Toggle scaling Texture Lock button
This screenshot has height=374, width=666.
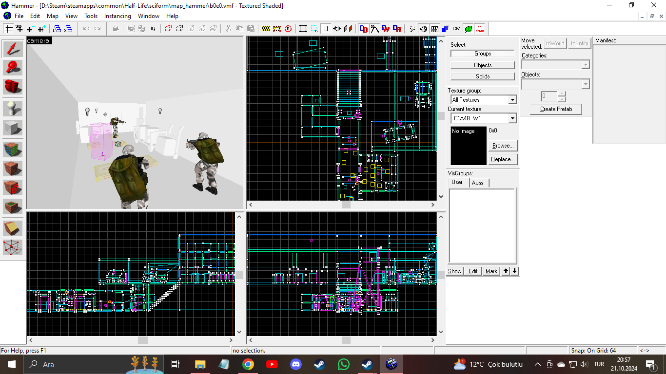337,29
